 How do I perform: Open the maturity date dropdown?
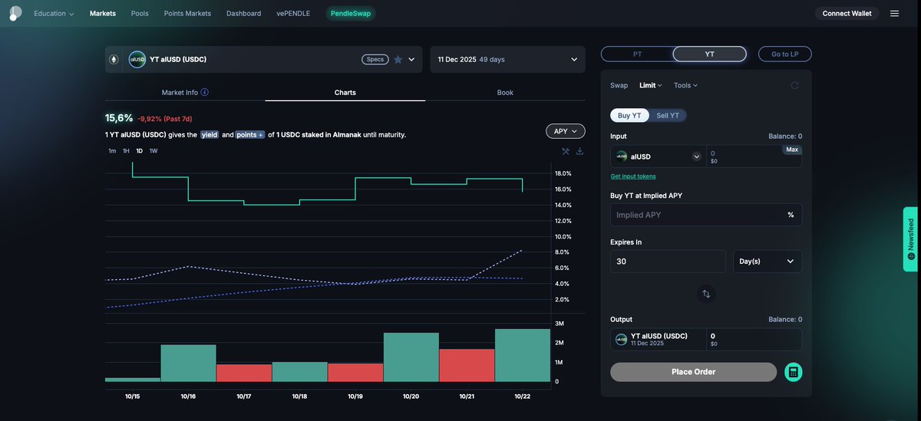507,59
